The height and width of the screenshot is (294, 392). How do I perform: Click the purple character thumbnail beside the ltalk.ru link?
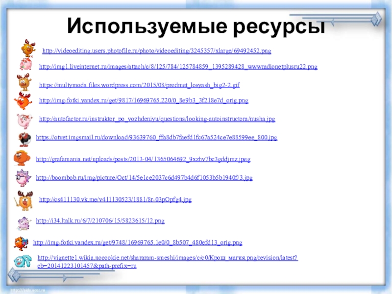coord(24,223)
